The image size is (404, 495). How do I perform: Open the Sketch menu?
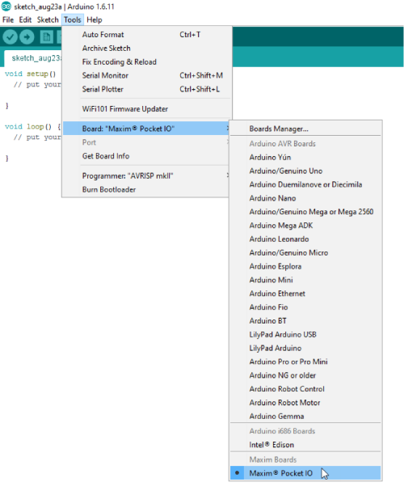tap(48, 20)
